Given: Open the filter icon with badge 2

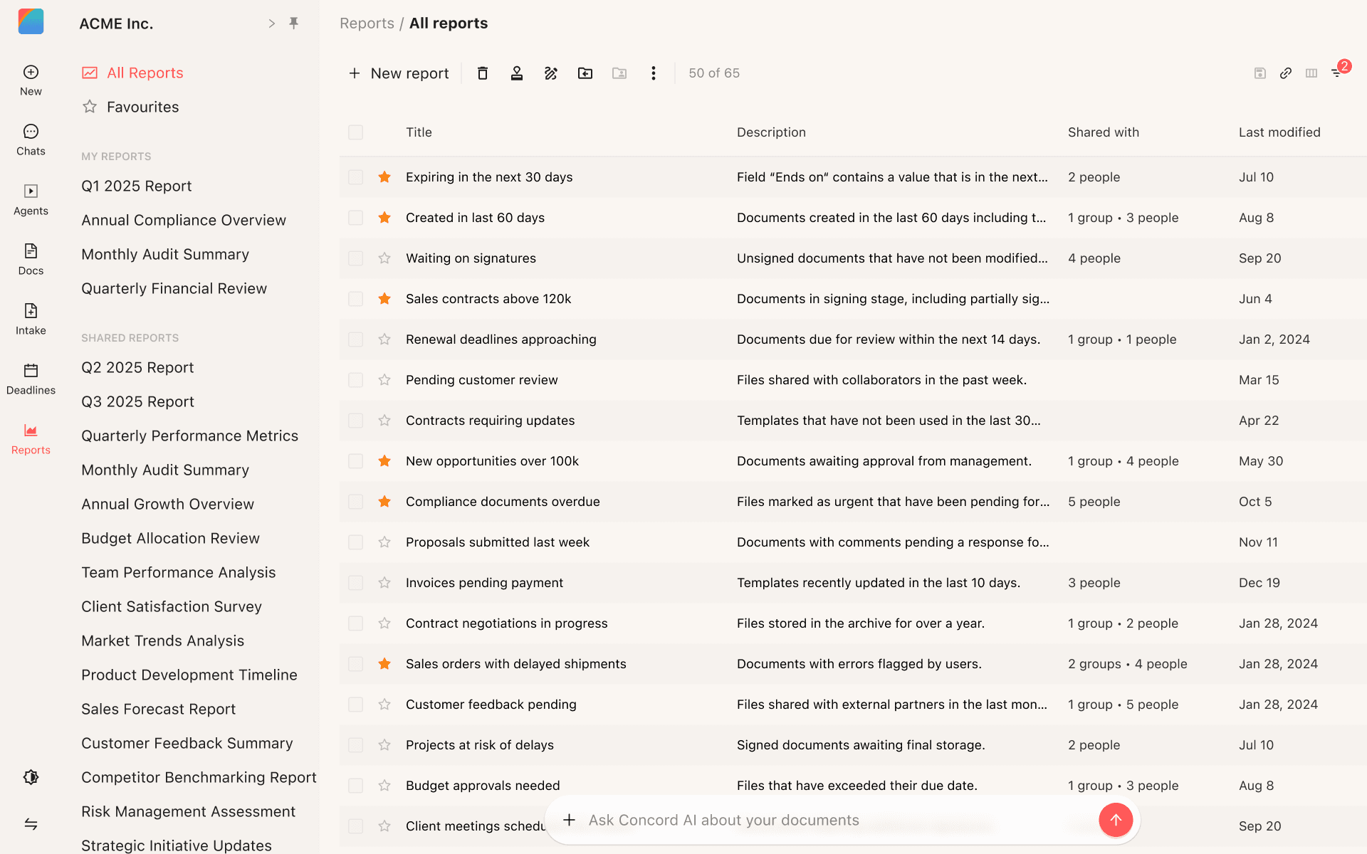Looking at the screenshot, I should 1337,73.
